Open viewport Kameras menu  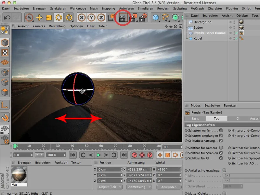(x=39, y=26)
